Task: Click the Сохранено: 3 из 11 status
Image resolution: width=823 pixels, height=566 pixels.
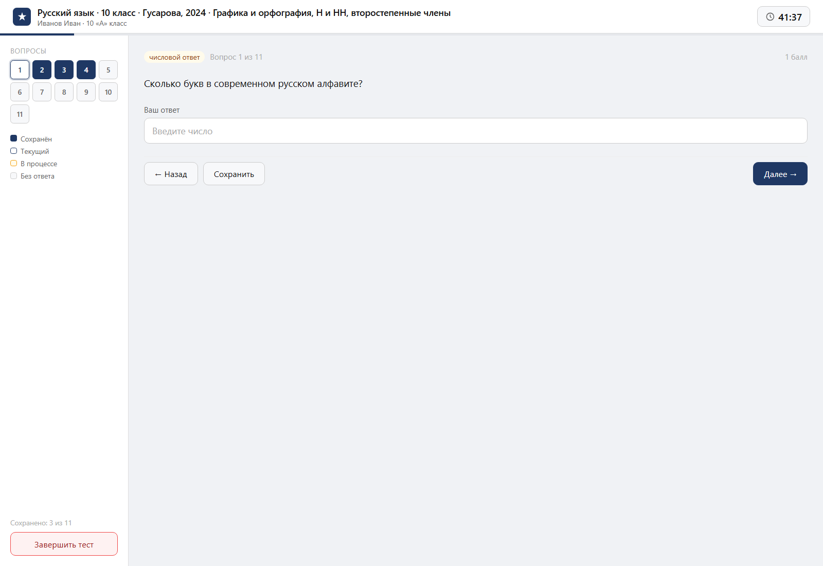Action: click(41, 523)
